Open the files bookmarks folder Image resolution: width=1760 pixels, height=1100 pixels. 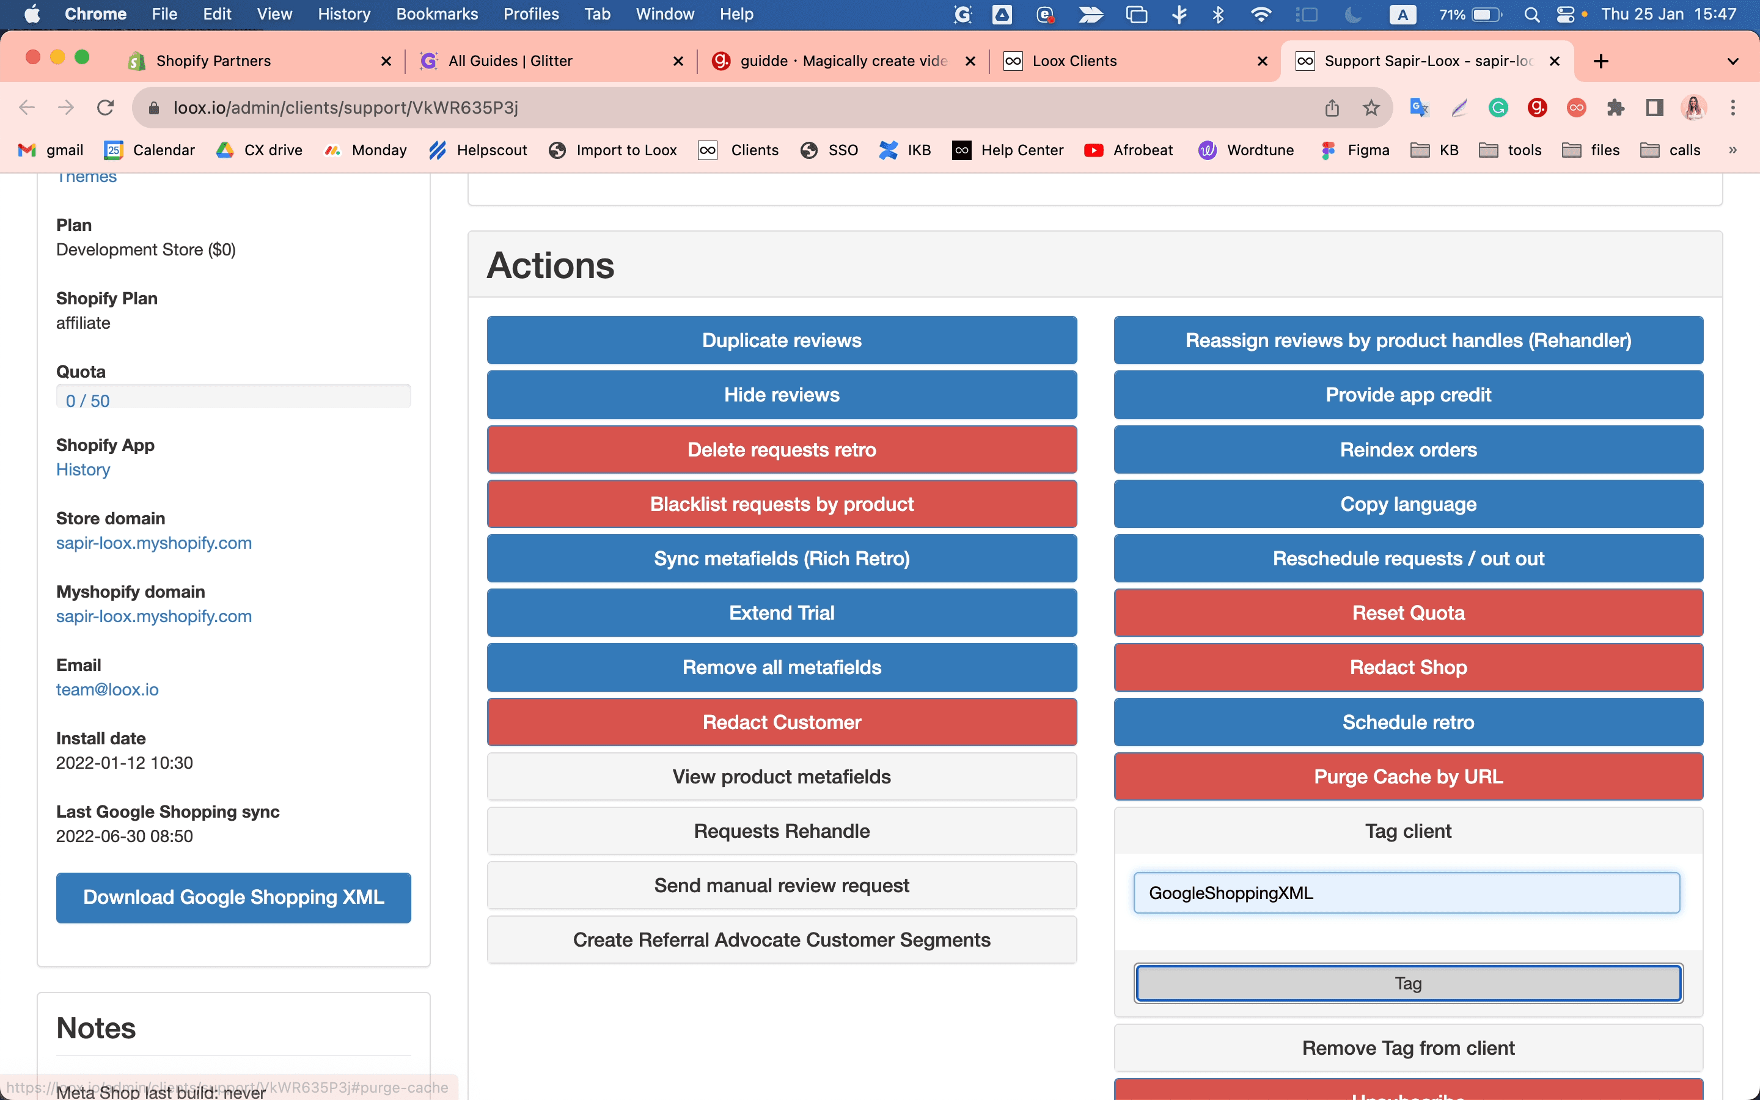click(1591, 150)
